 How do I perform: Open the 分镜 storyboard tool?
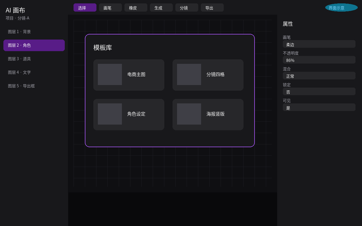(x=187, y=8)
